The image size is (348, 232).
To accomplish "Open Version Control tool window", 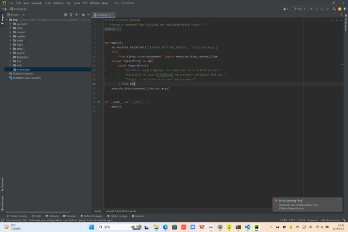I will pyautogui.click(x=17, y=216).
